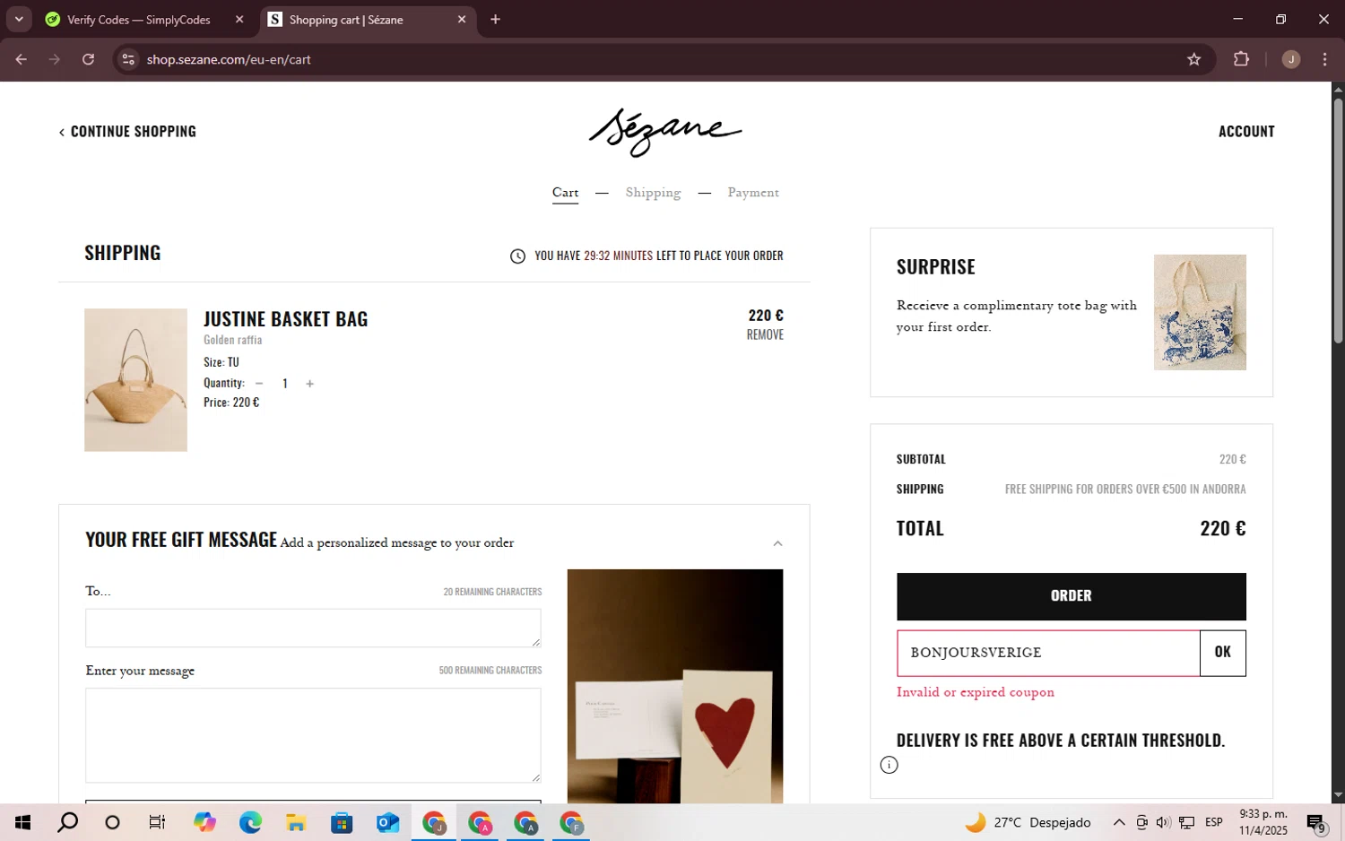This screenshot has height=841, width=1345.
Task: Apply the coupon with the OK button
Action: coord(1223,653)
